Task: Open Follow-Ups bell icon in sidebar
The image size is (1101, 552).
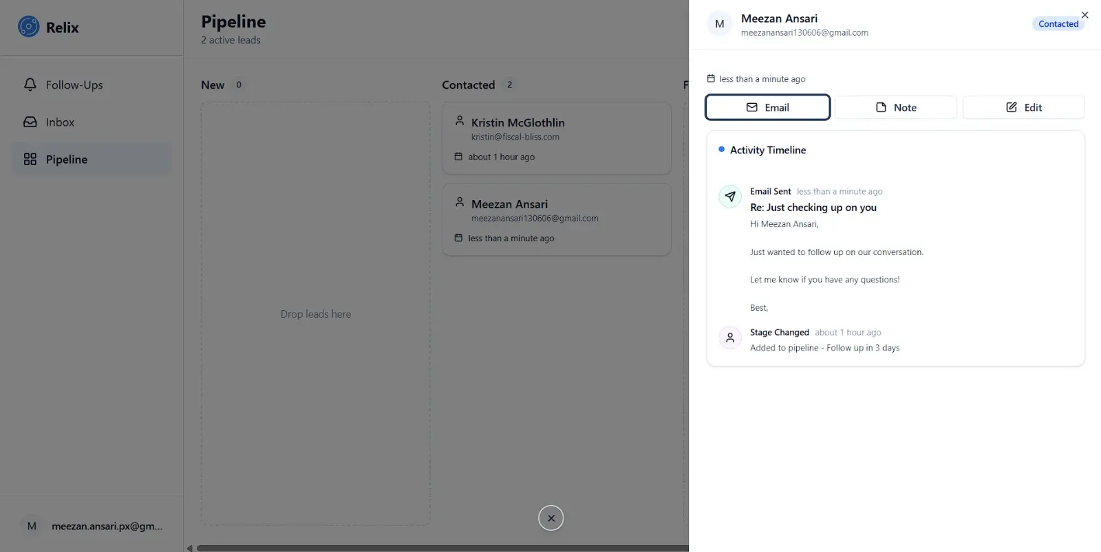Action: point(30,85)
